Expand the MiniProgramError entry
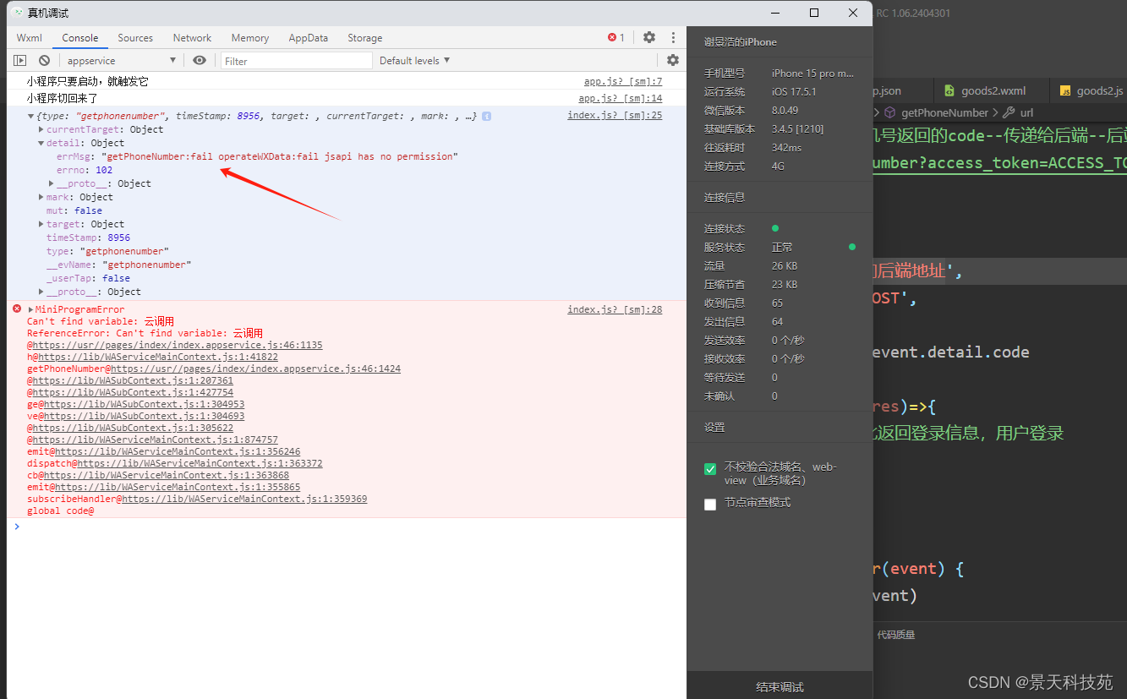The image size is (1127, 699). pos(31,309)
